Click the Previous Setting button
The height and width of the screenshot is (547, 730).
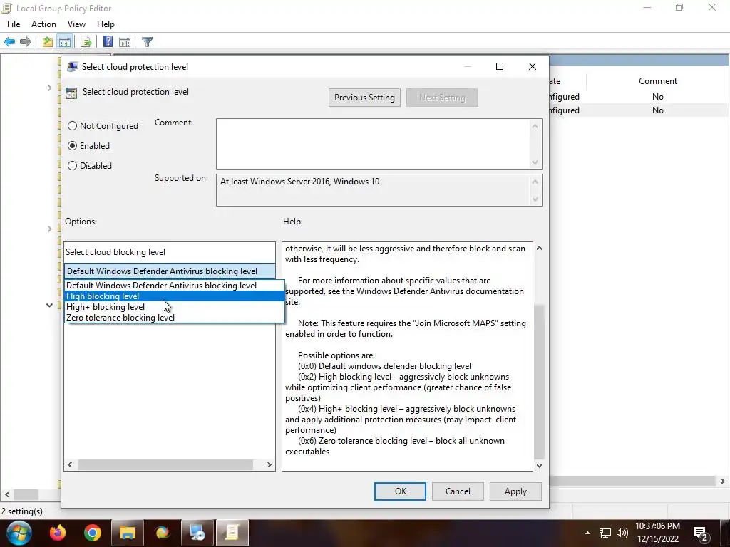pos(364,98)
